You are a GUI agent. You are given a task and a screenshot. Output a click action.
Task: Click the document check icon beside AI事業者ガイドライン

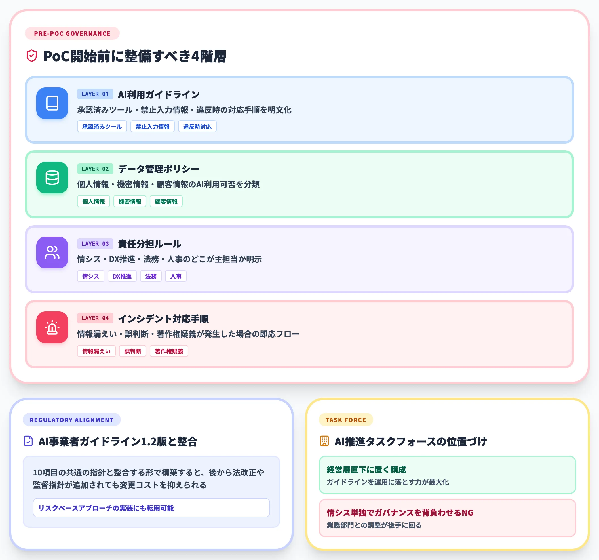tap(28, 441)
